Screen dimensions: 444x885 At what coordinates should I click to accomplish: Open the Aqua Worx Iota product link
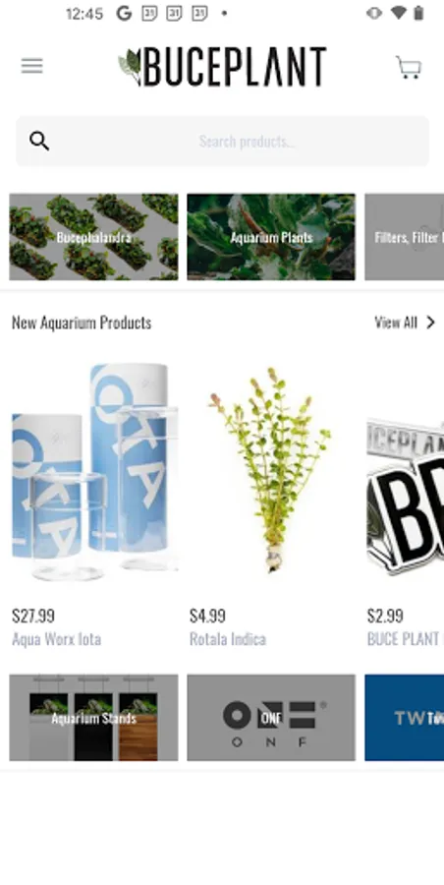coord(56,639)
